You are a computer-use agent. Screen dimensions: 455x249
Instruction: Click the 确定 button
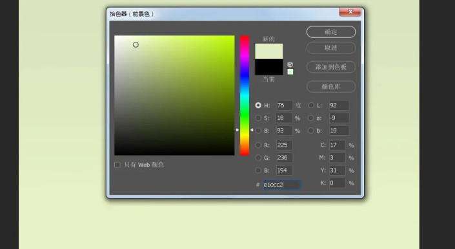click(331, 32)
